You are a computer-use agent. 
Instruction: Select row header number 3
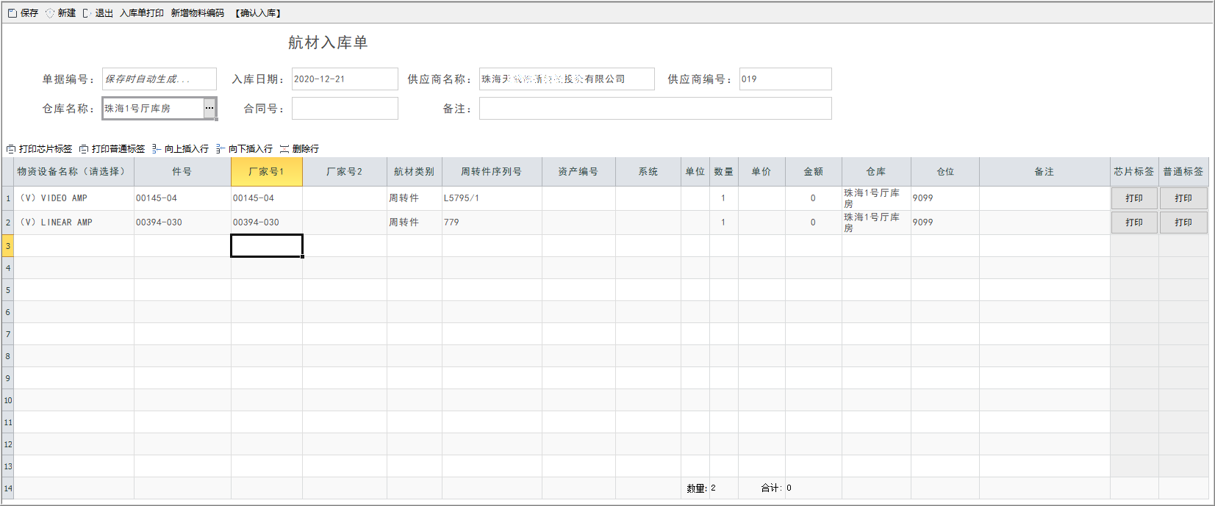click(8, 246)
